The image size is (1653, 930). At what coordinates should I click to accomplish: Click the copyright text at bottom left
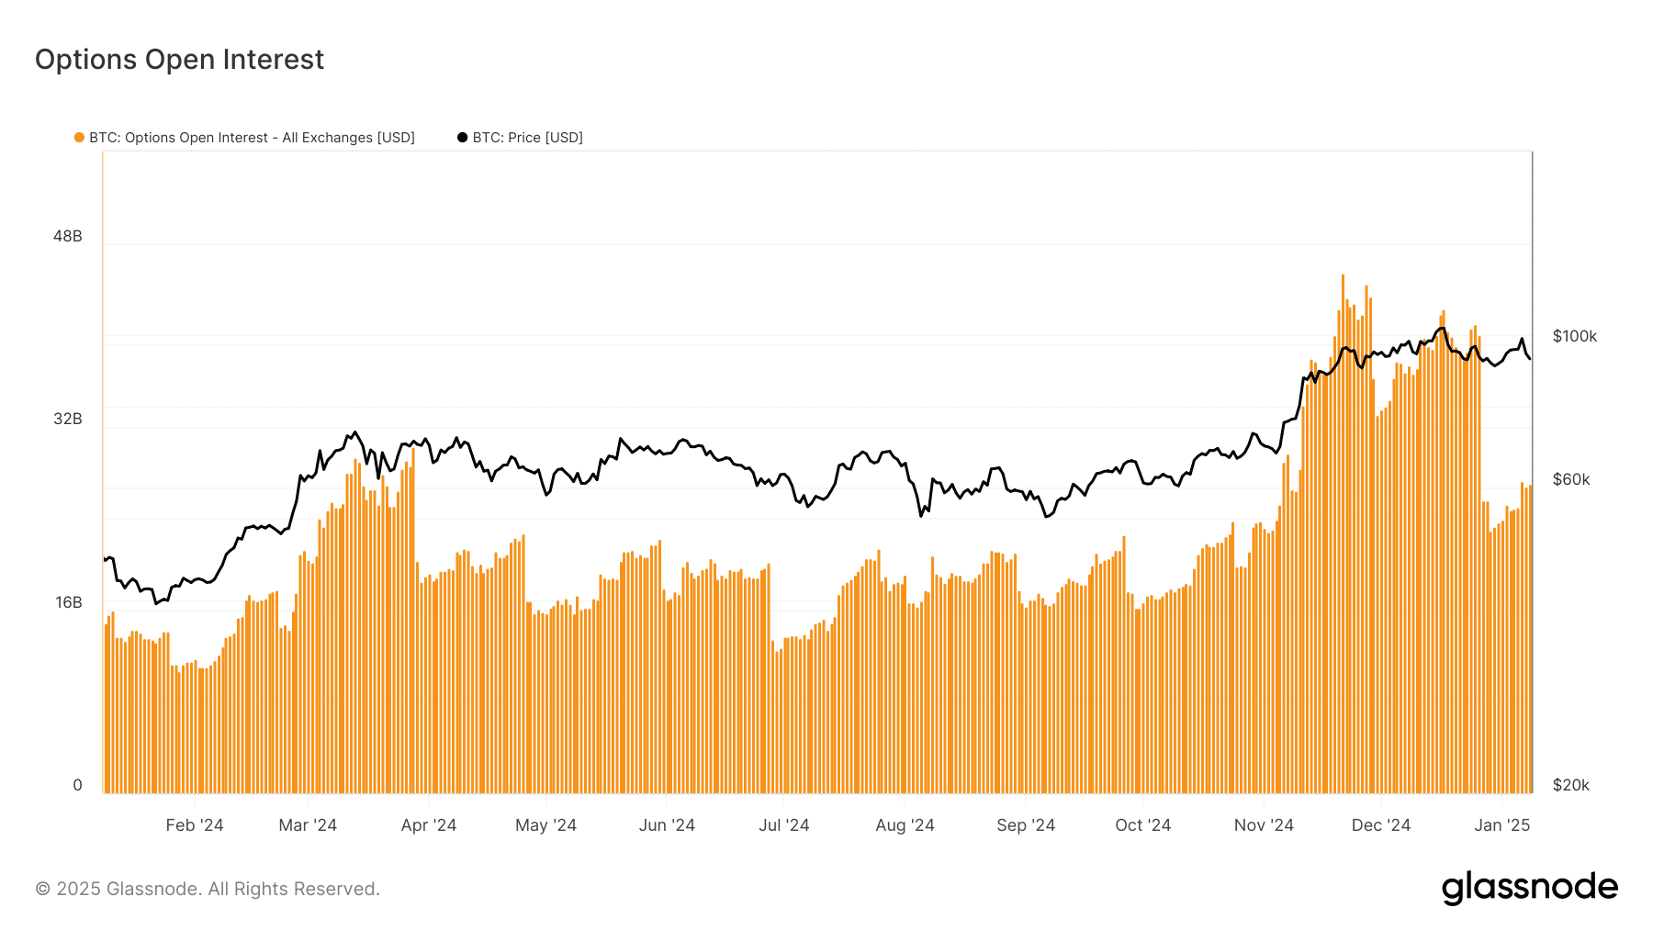pos(208,888)
